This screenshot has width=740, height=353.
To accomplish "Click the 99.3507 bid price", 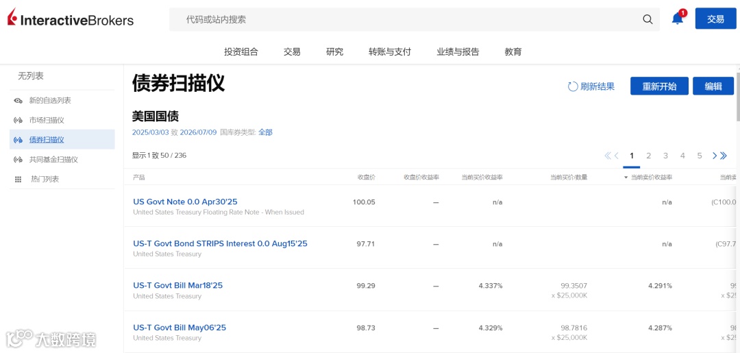I will tap(574, 286).
